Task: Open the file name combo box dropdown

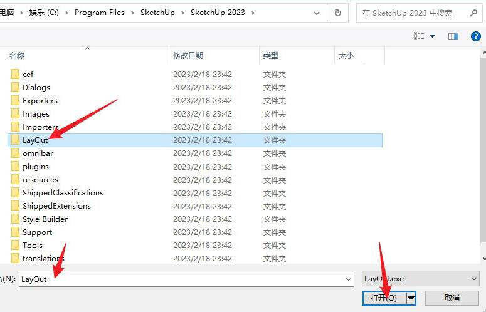Action: tap(349, 279)
